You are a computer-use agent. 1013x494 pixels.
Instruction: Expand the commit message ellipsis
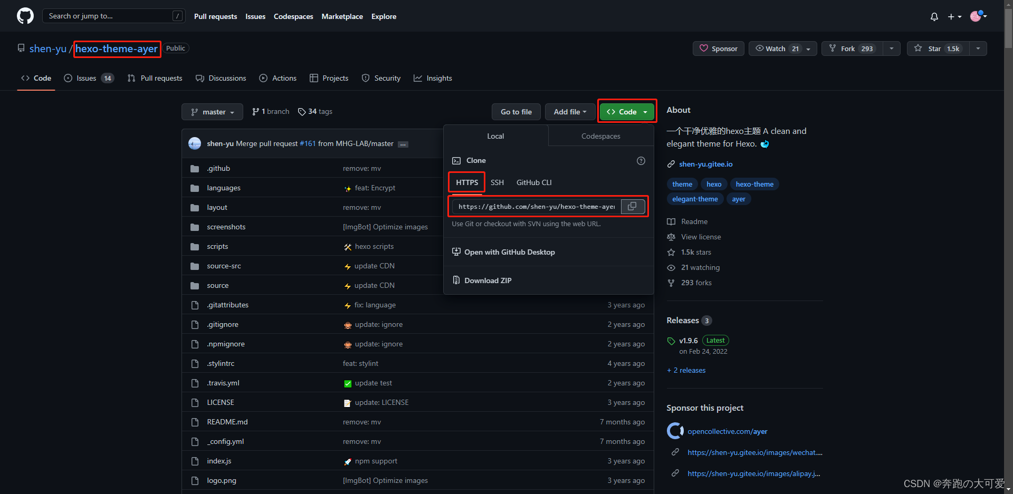point(403,144)
